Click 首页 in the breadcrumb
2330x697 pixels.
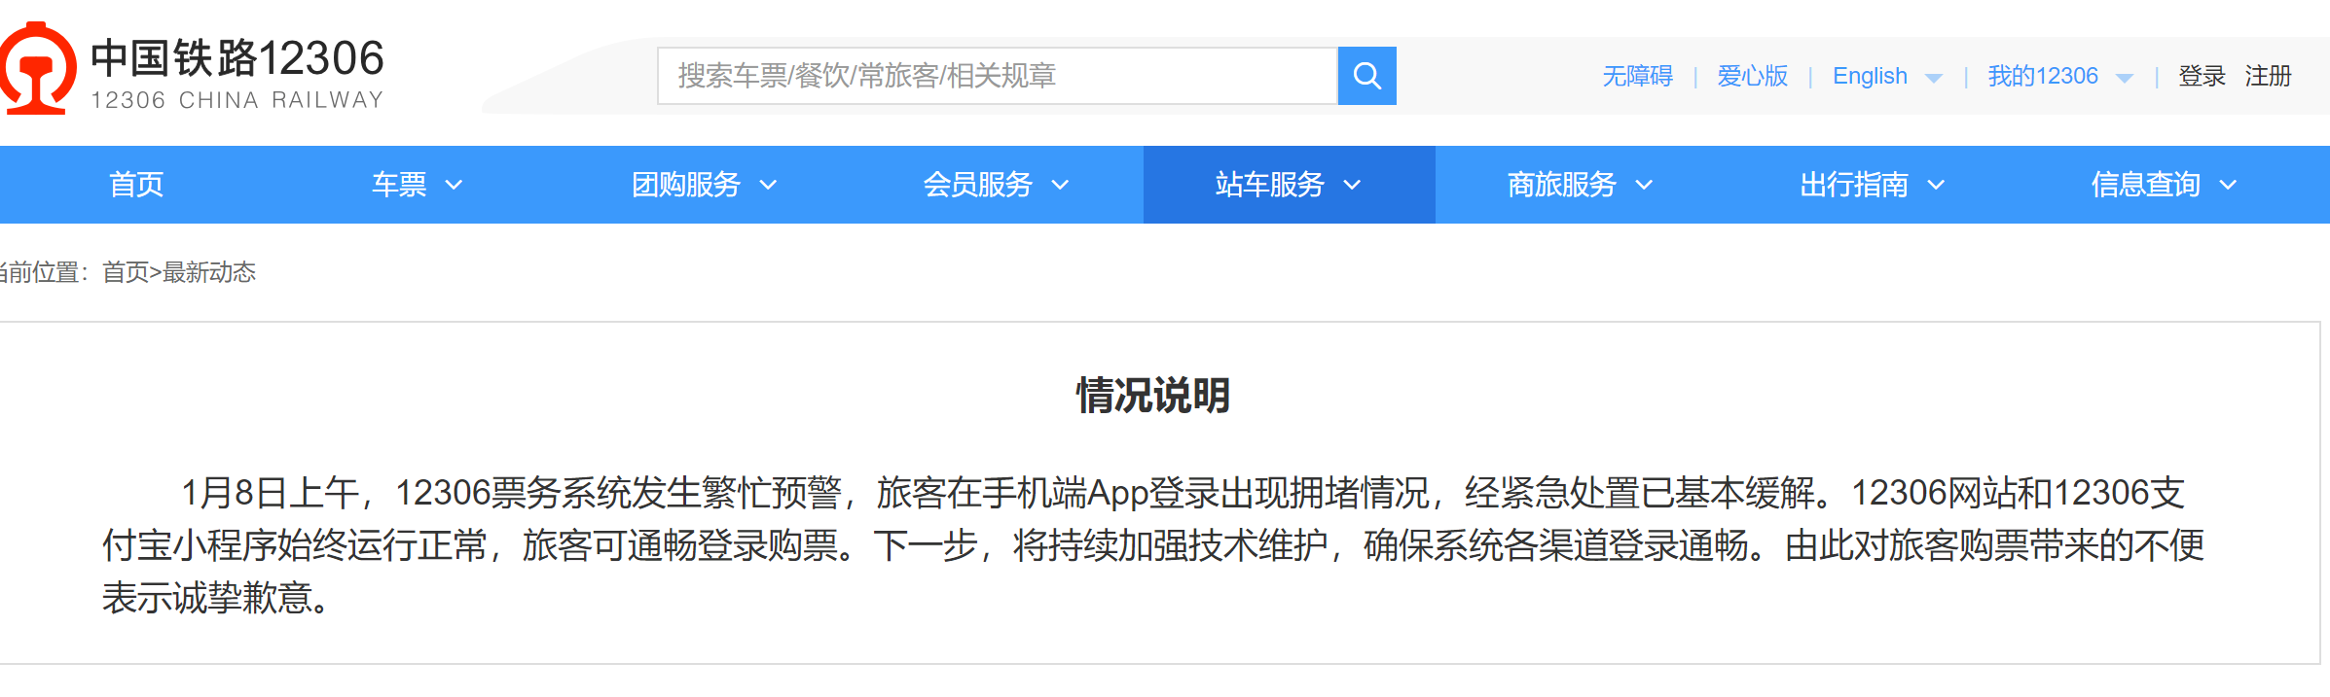(x=126, y=272)
